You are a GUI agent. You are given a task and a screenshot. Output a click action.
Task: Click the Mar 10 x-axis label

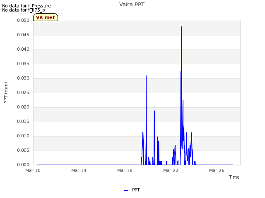(x=33, y=170)
